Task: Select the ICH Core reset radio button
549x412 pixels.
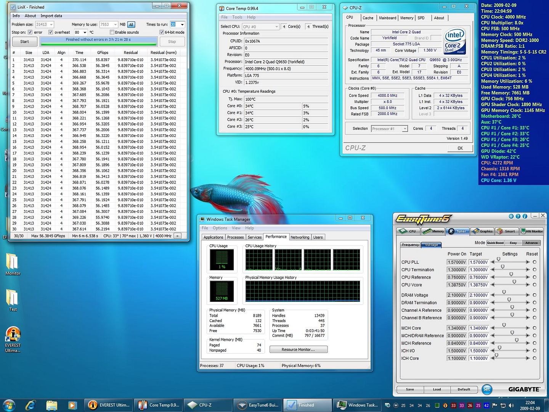Action: pos(535,358)
